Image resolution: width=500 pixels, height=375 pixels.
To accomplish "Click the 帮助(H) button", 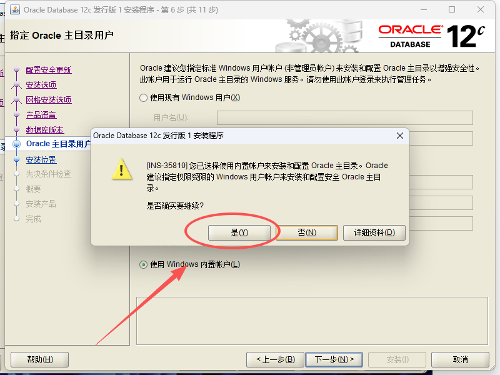I will point(40,360).
